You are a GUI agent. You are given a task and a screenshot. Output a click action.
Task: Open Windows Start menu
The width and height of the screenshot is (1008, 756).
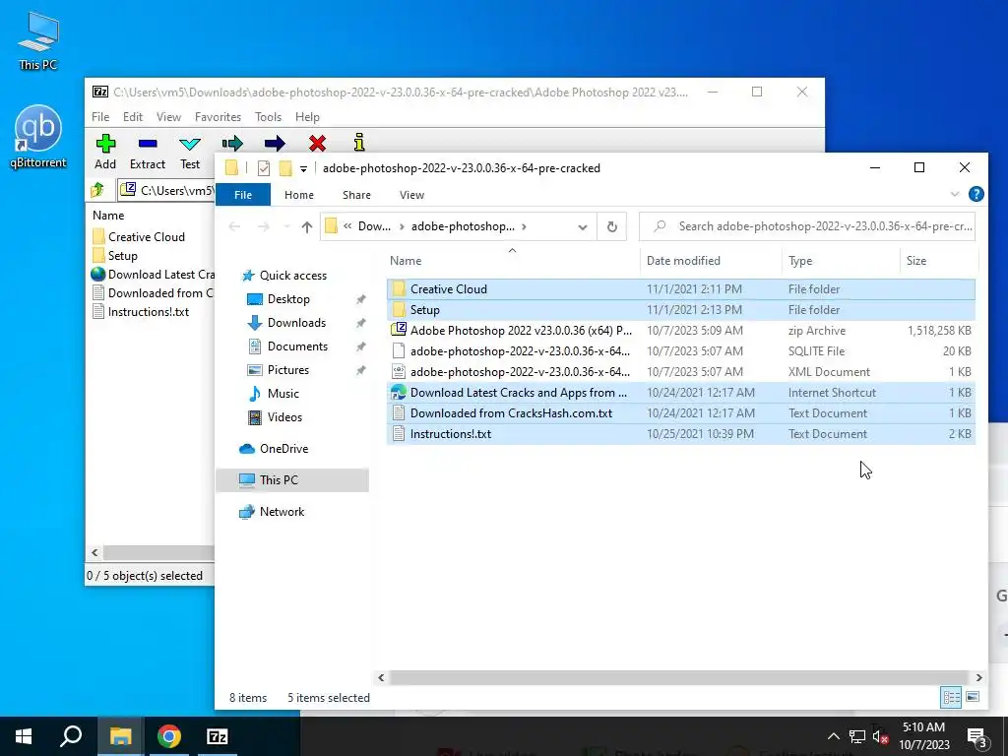tap(24, 736)
